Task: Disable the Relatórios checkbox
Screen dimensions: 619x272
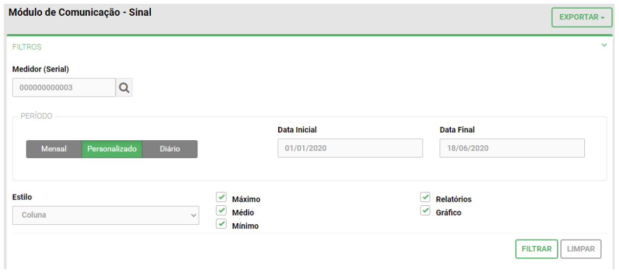Action: coord(425,198)
